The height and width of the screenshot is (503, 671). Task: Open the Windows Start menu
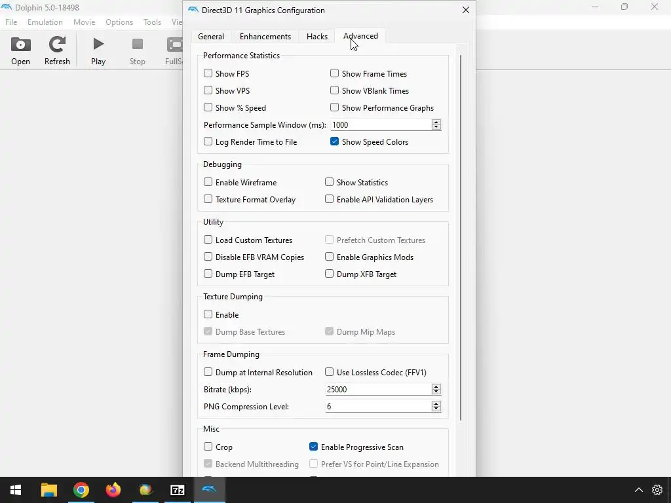click(16, 490)
